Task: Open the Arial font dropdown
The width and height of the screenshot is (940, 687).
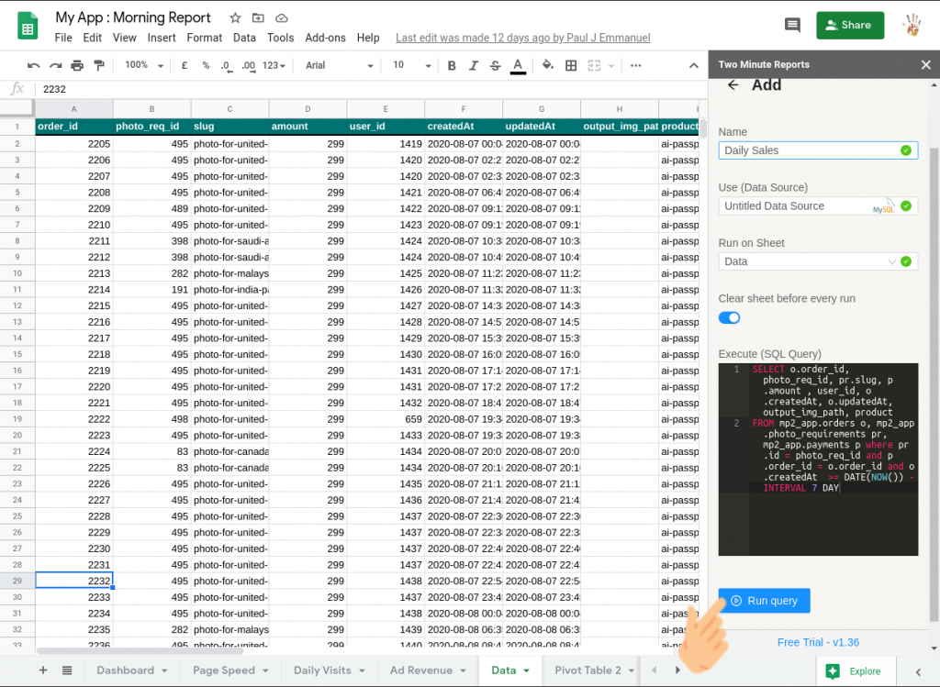Action: [x=340, y=65]
